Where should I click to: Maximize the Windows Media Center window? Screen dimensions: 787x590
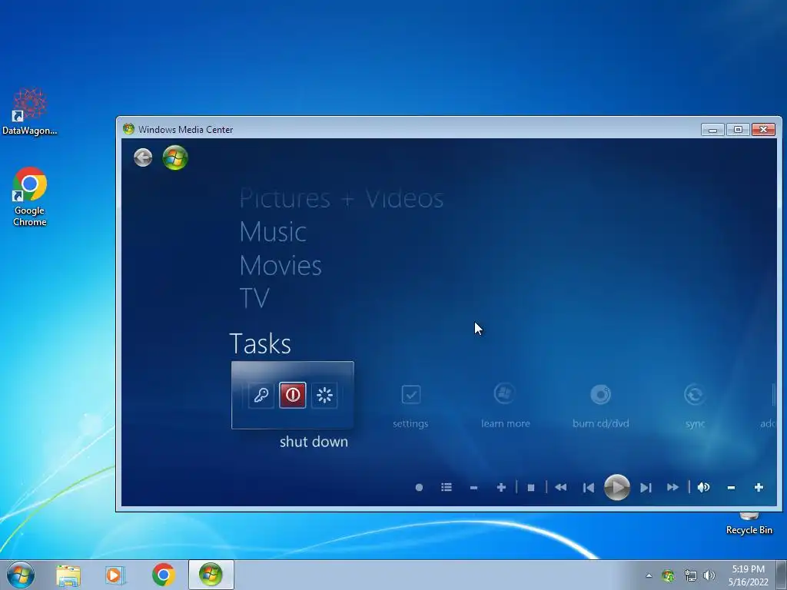[x=738, y=129]
